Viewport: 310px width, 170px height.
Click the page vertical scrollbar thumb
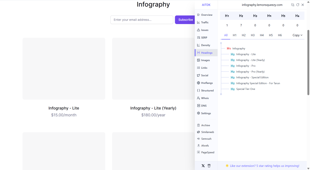[x=308, y=62]
